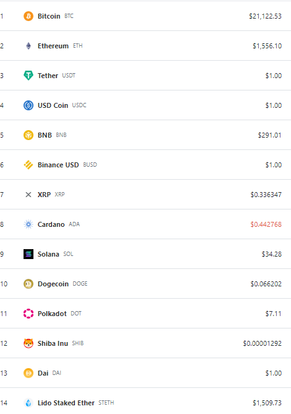This screenshot has height=414, width=291.
Task: Open the Lido Staked Ether link
Action: coord(66,403)
